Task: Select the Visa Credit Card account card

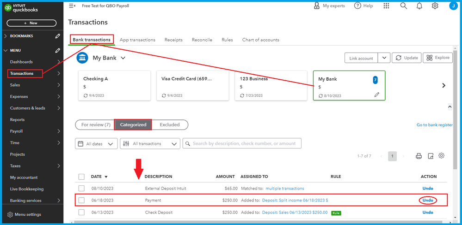Action: (x=193, y=85)
